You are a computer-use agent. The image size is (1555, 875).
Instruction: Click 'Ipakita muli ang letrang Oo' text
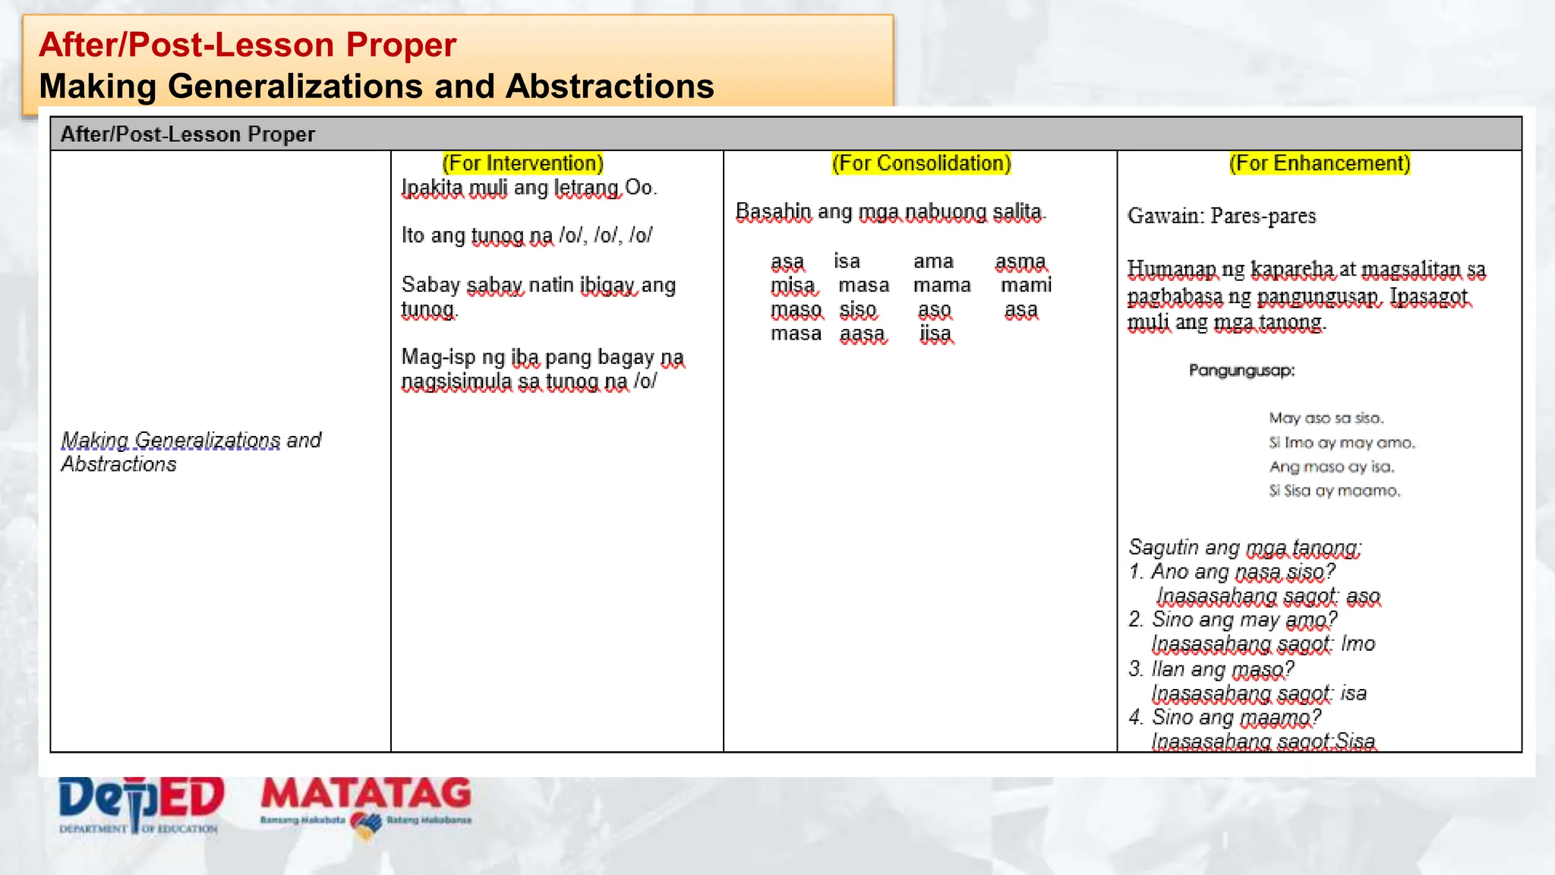pos(528,188)
